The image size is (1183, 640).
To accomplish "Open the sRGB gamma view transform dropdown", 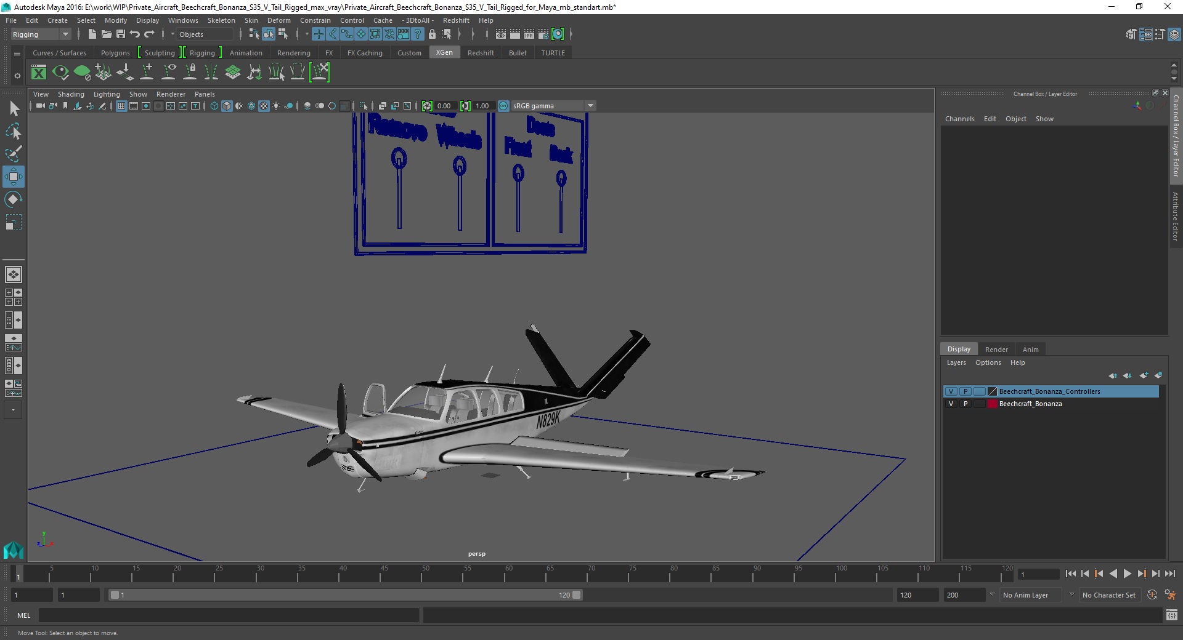I will pos(553,106).
